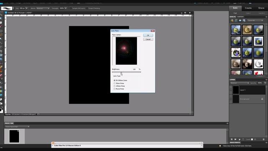268x151 pixels.
Task: Show All effects icon in Effects panel
Action: 244,21
